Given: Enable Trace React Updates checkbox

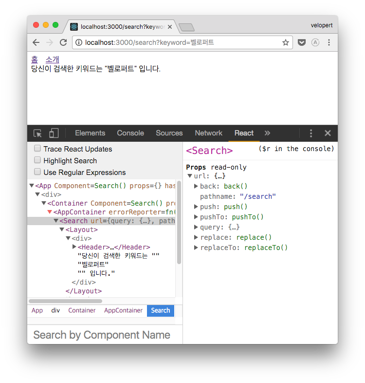Looking at the screenshot, I should point(37,149).
